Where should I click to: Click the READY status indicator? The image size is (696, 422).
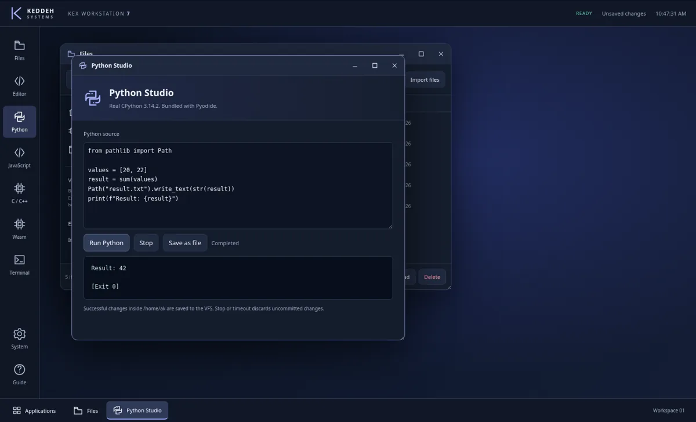click(x=584, y=13)
